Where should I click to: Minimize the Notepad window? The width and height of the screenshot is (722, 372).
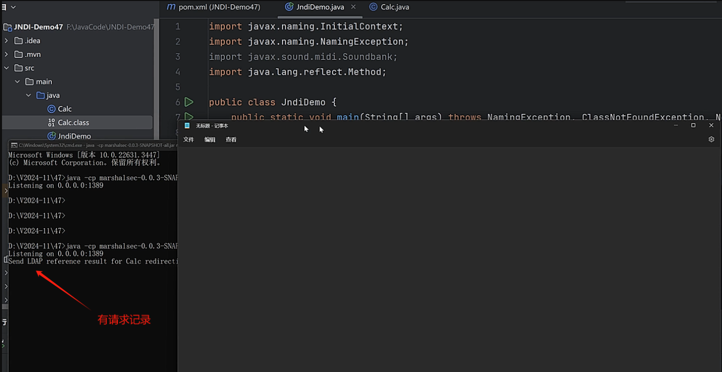coord(676,125)
